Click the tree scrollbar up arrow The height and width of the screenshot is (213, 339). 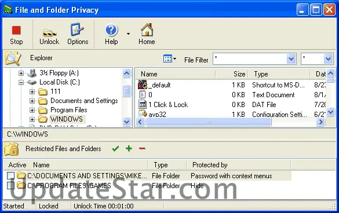point(127,74)
